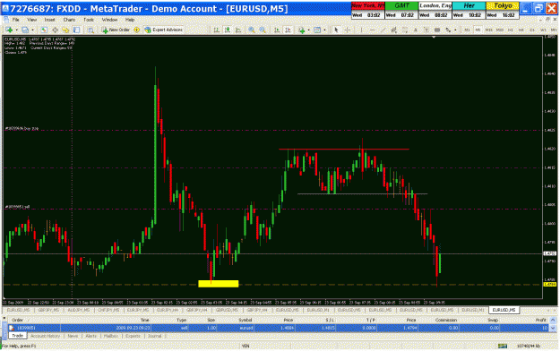Select the standard cursor tool
This screenshot has width=560, height=351.
pyautogui.click(x=336, y=30)
